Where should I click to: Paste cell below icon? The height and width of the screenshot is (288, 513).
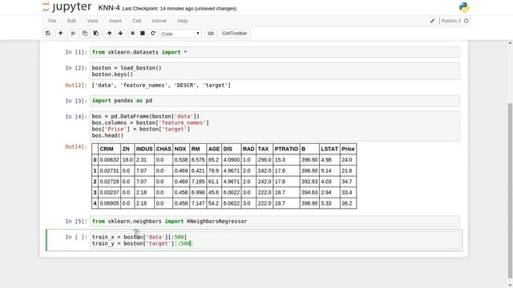(96, 34)
